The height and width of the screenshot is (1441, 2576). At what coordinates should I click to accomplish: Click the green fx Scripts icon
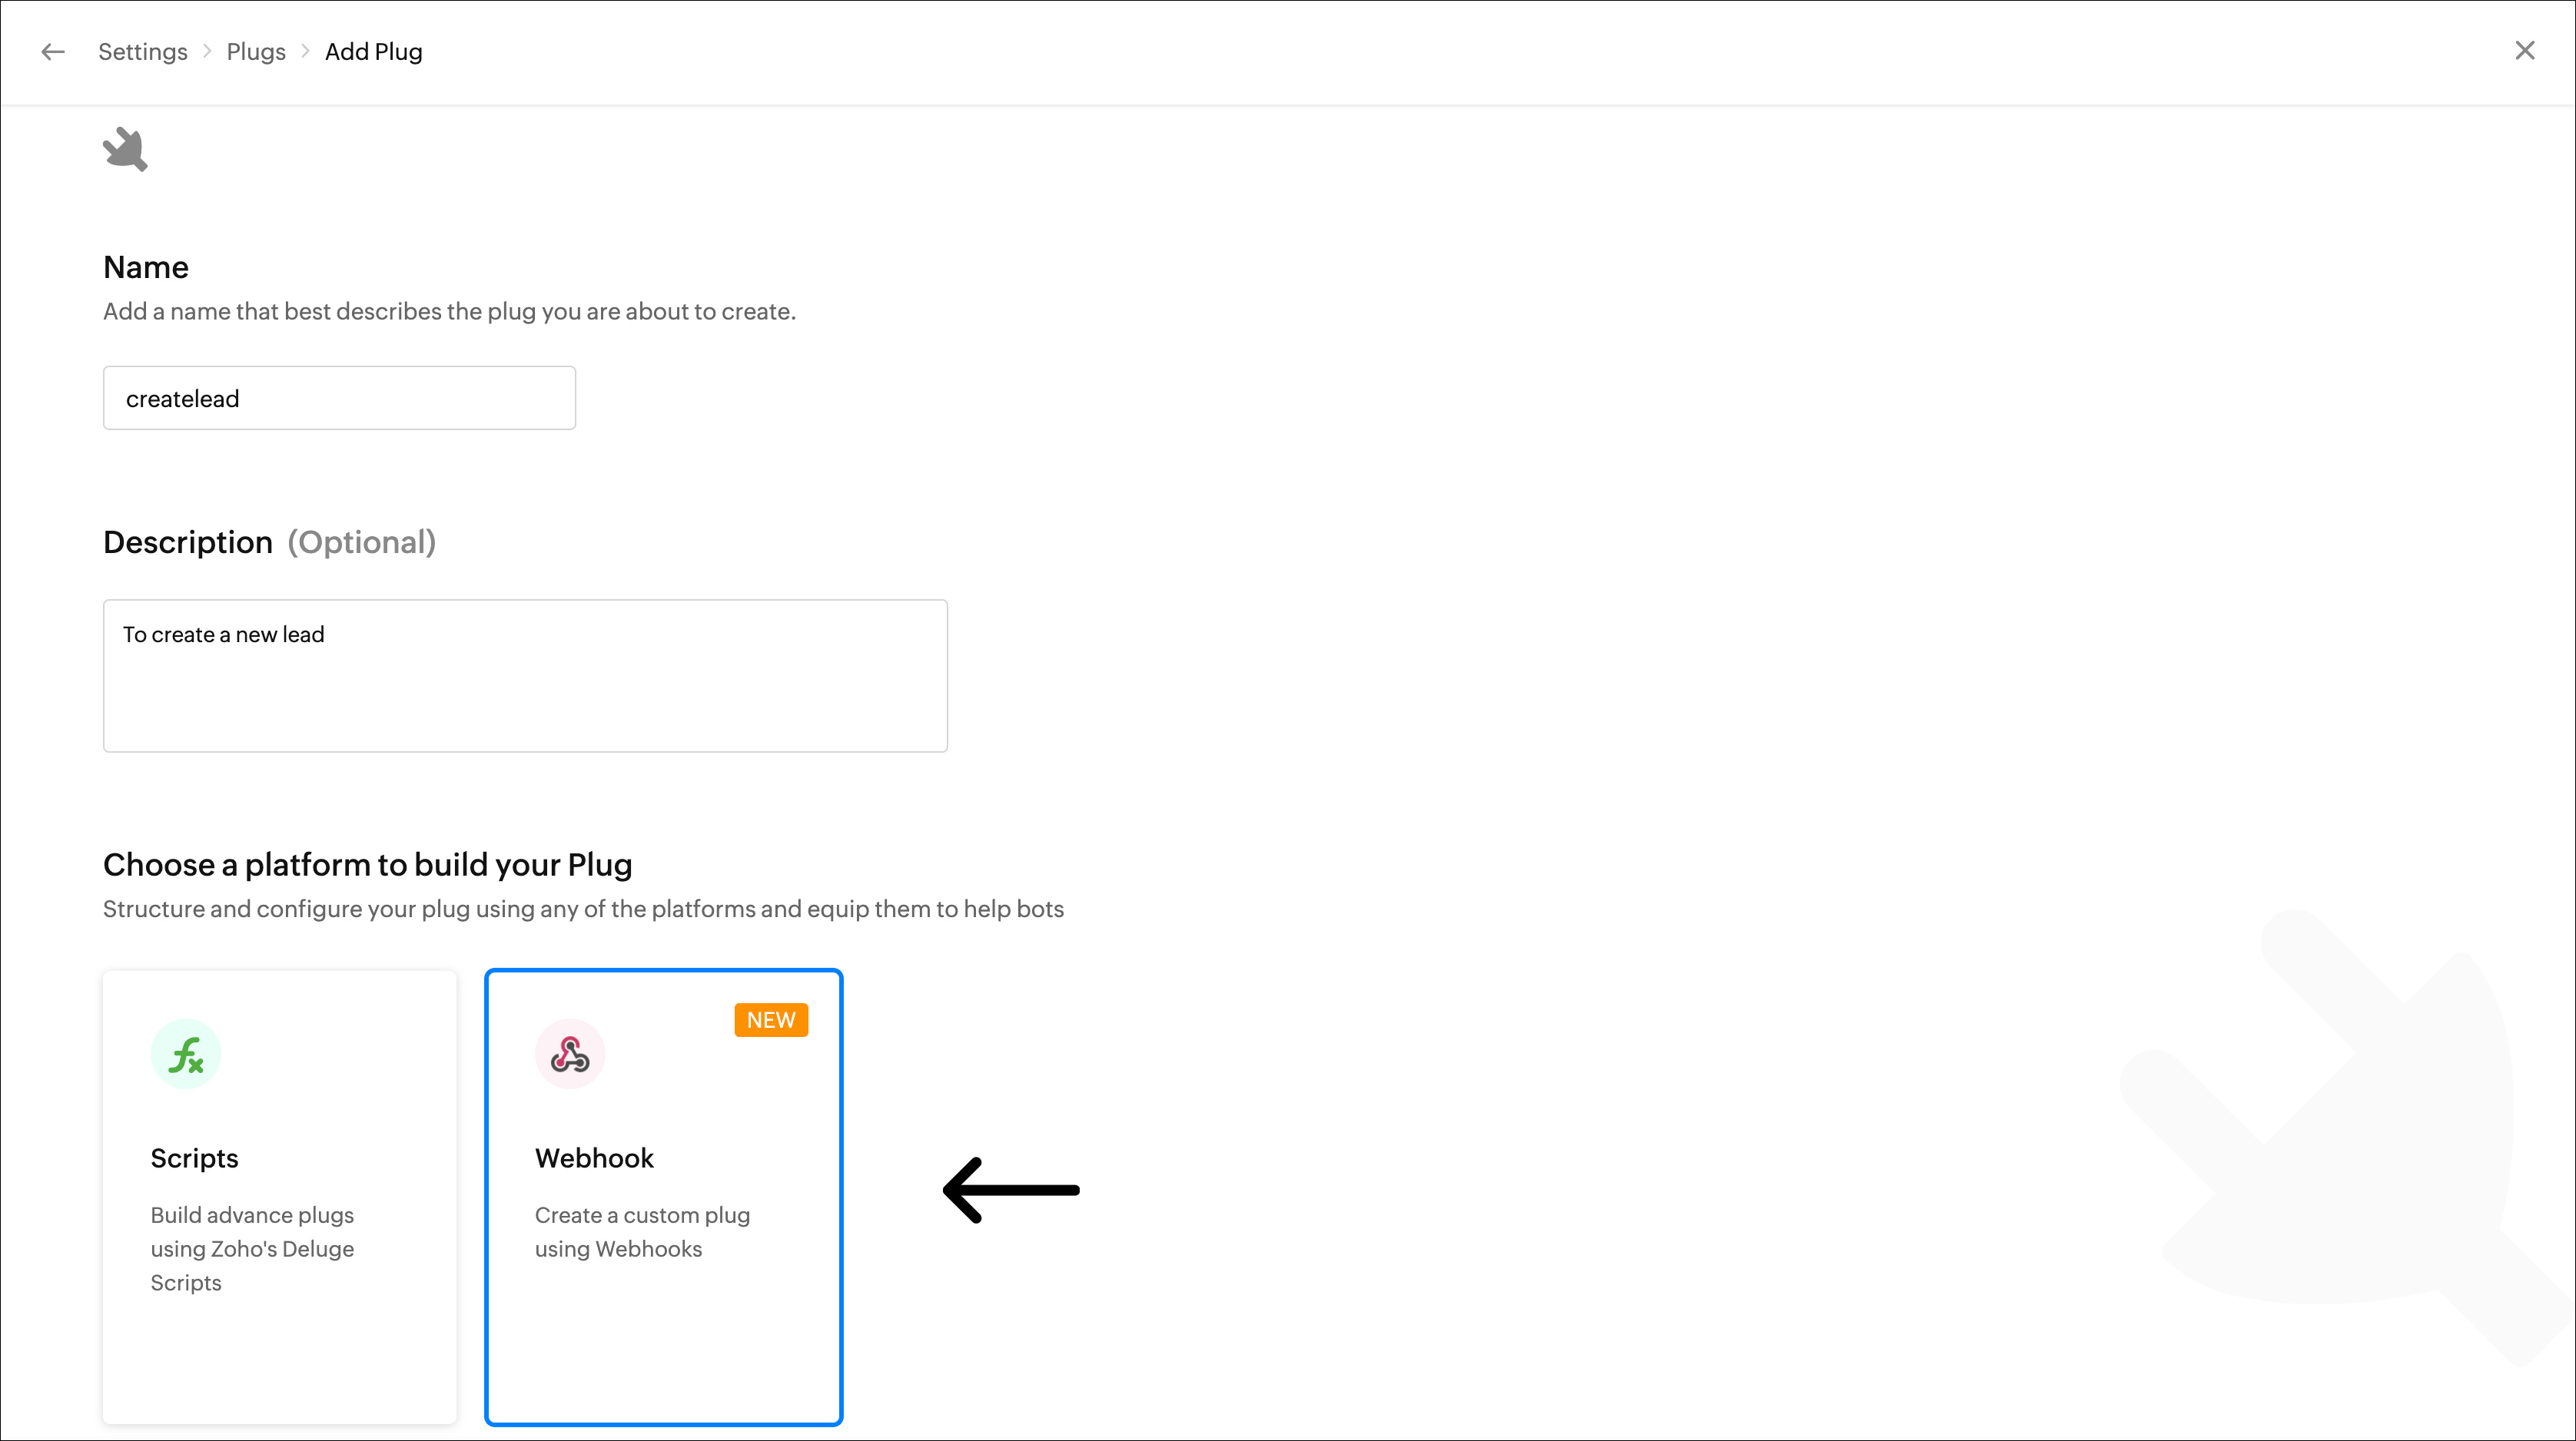pos(186,1055)
